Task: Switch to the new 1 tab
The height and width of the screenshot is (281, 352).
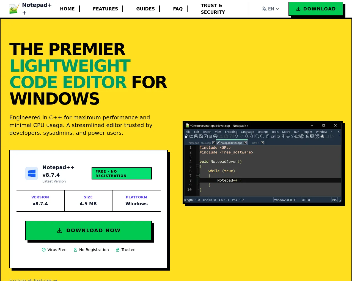Action: point(256,143)
